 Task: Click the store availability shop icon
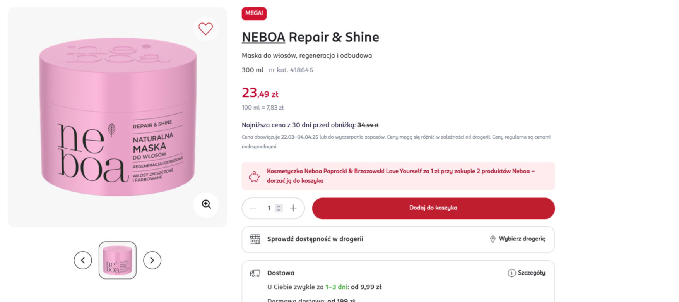[x=255, y=239]
